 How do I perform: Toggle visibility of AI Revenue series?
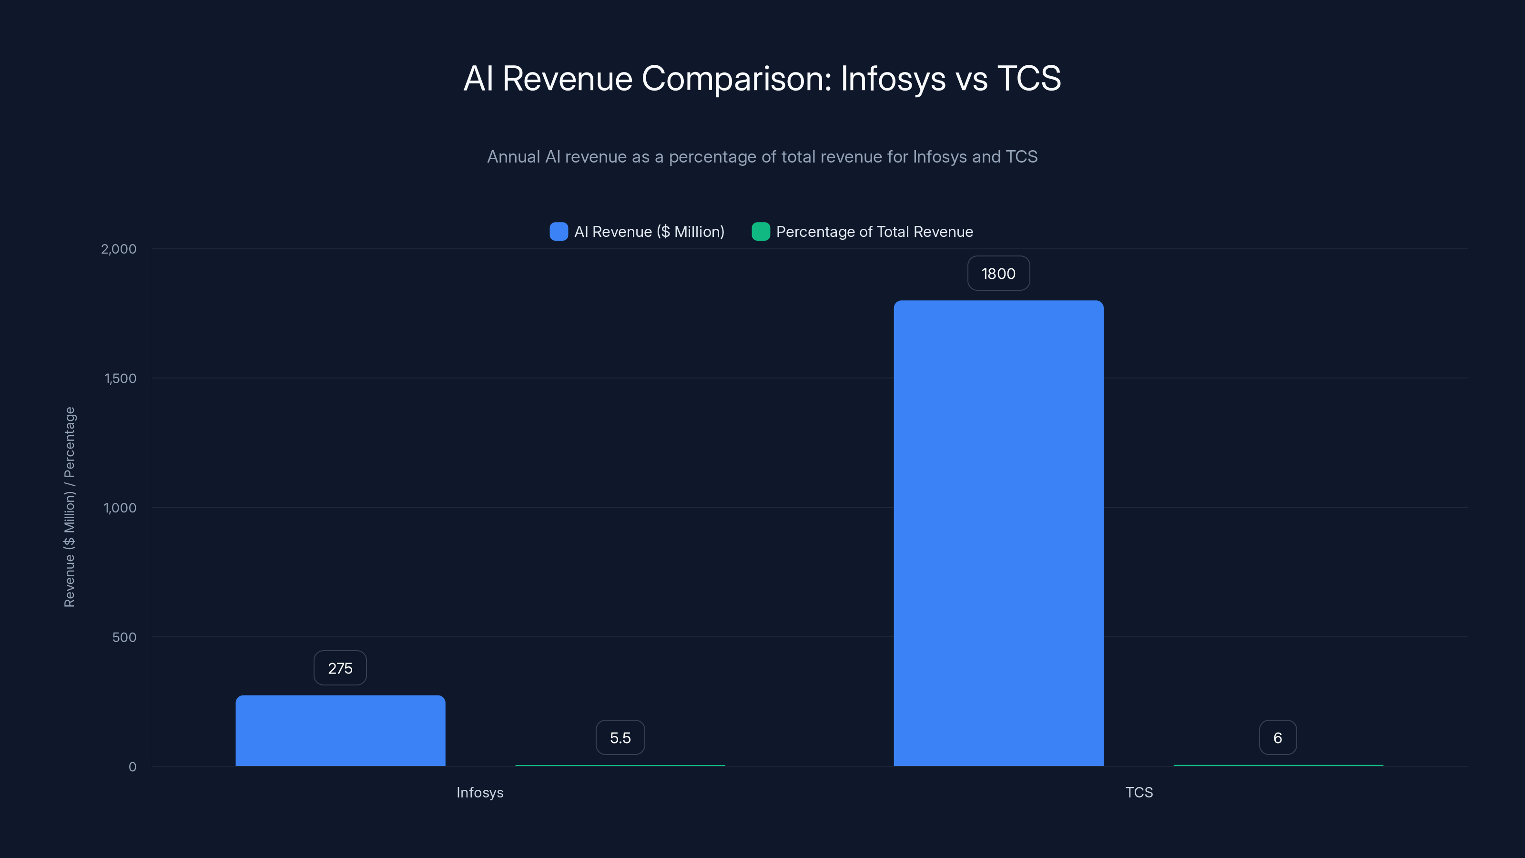637,232
